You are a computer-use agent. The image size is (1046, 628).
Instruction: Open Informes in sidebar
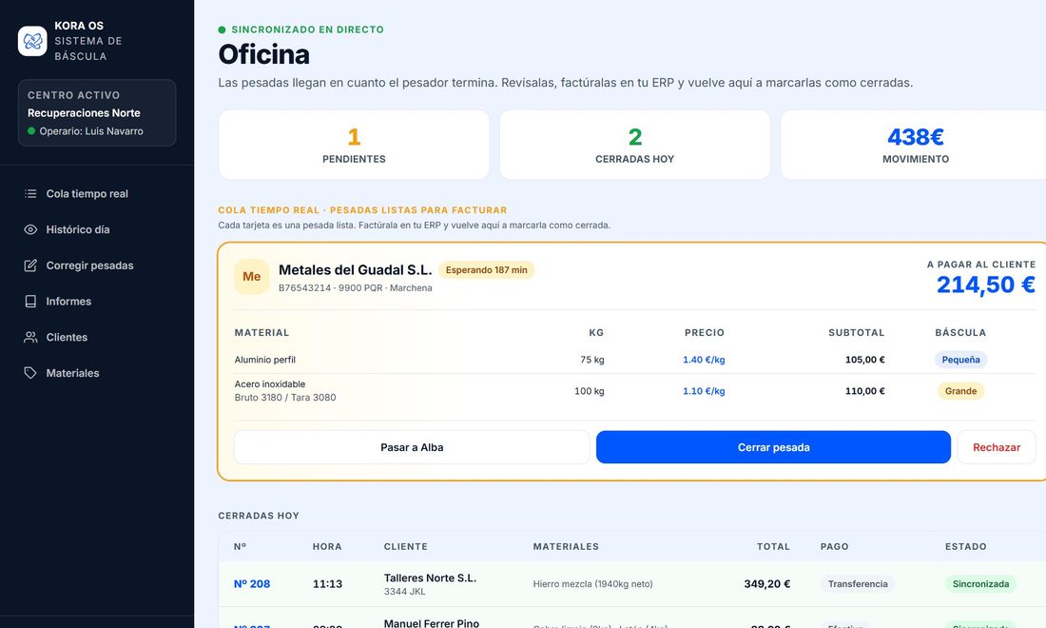[x=97, y=302]
